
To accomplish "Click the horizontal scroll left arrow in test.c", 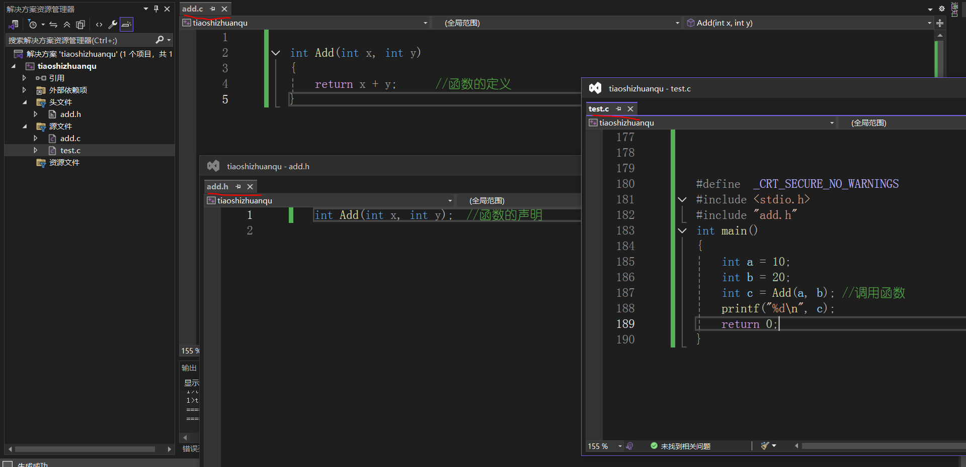I will coord(796,446).
